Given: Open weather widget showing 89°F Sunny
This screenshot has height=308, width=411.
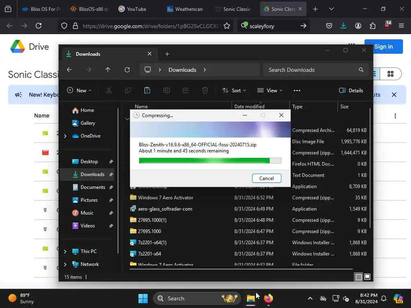Looking at the screenshot, I should [x=22, y=298].
